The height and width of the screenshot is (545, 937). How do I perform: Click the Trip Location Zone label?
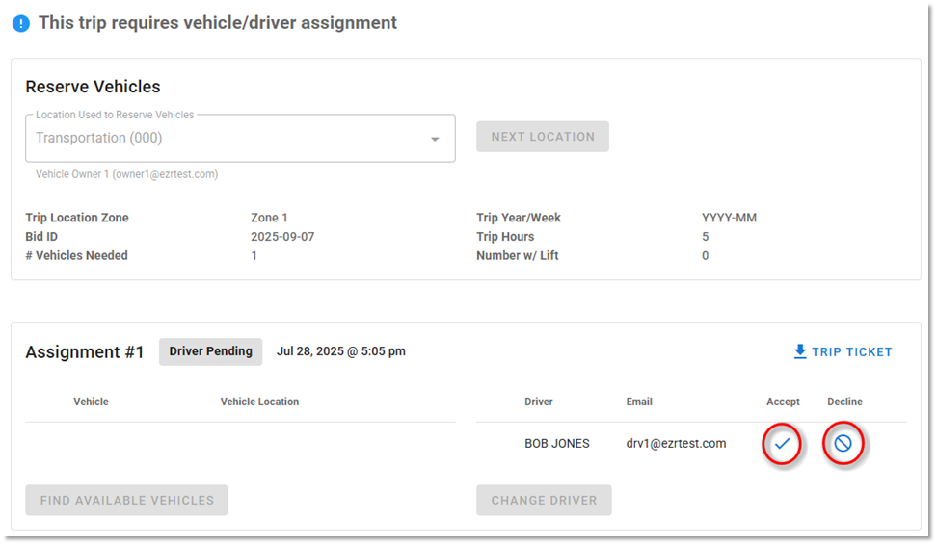coord(77,218)
